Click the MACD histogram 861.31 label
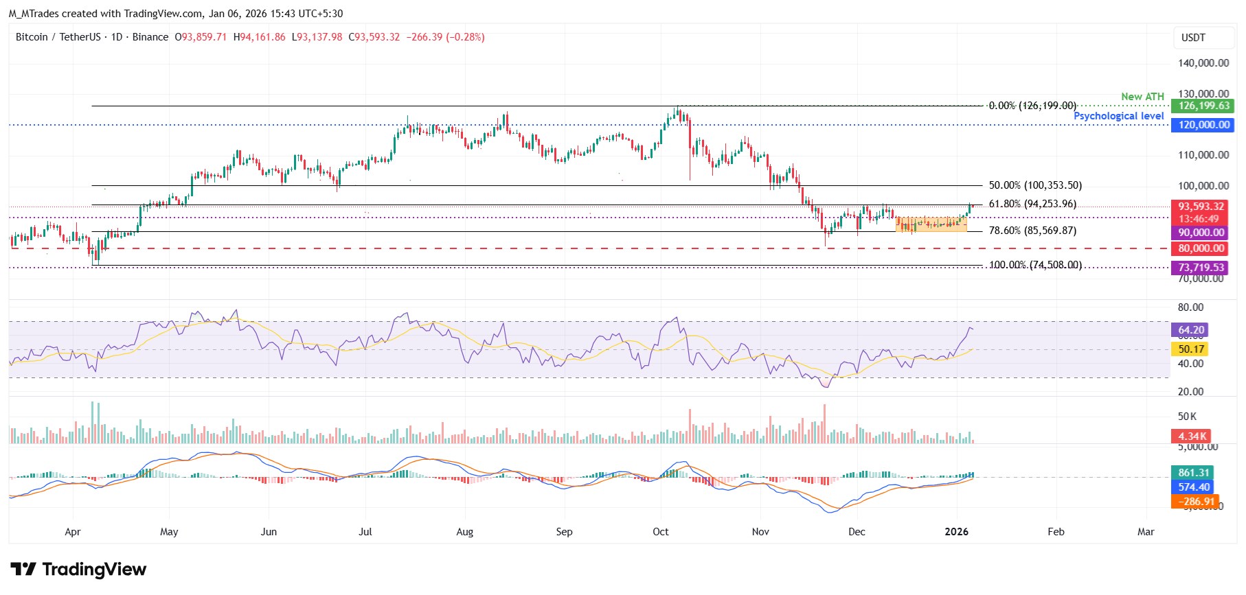This screenshot has height=595, width=1246. (1193, 473)
